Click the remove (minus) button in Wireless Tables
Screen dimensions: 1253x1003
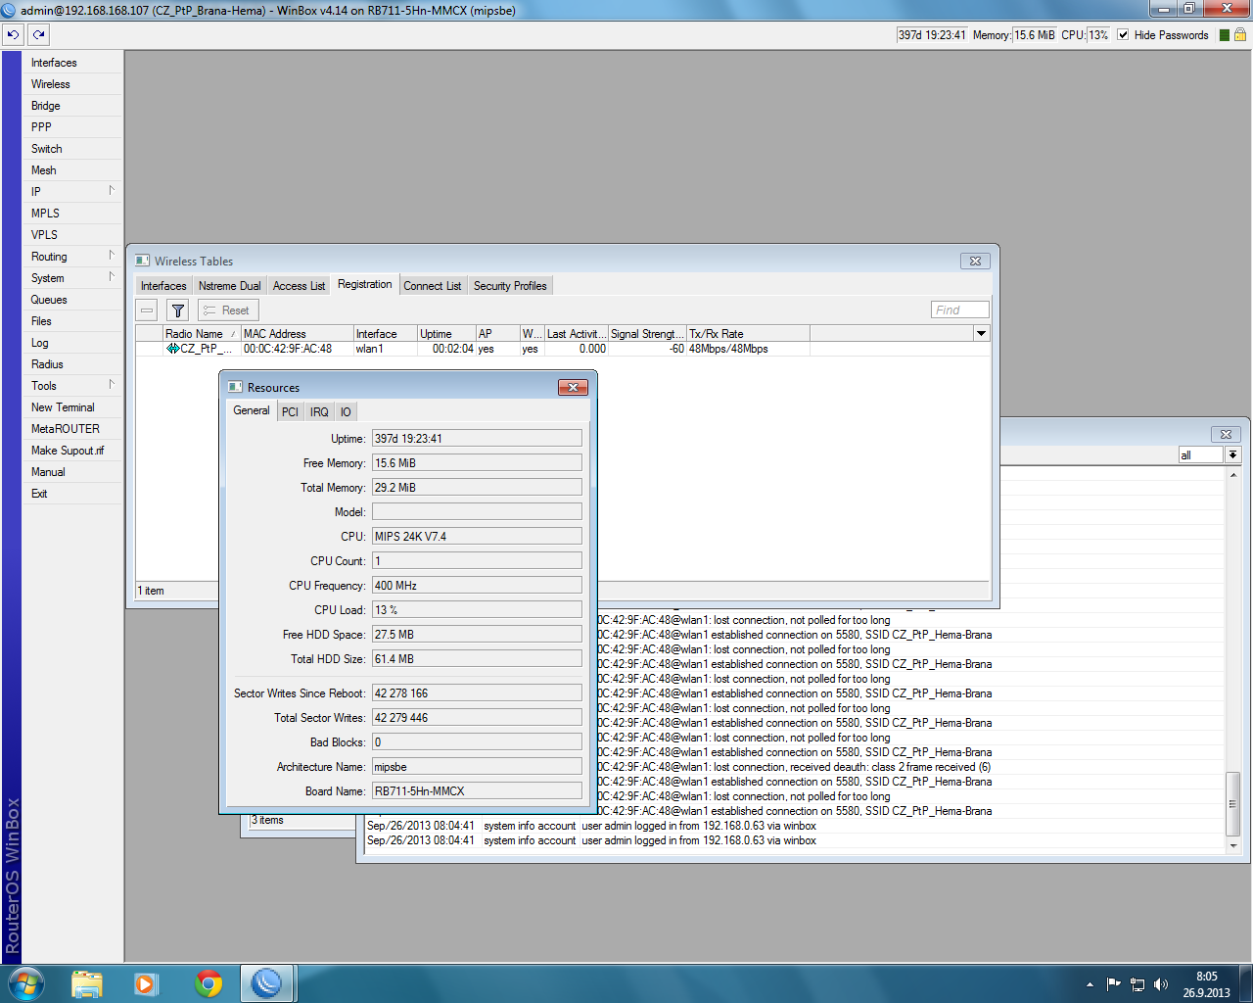(x=147, y=310)
